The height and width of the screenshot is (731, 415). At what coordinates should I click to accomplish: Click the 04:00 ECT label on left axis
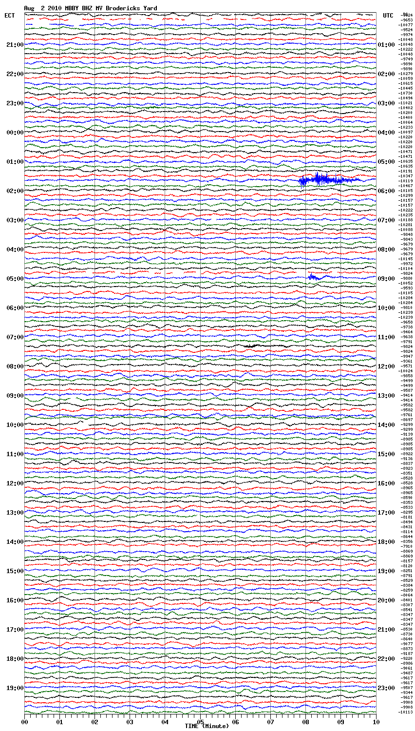[x=15, y=250]
